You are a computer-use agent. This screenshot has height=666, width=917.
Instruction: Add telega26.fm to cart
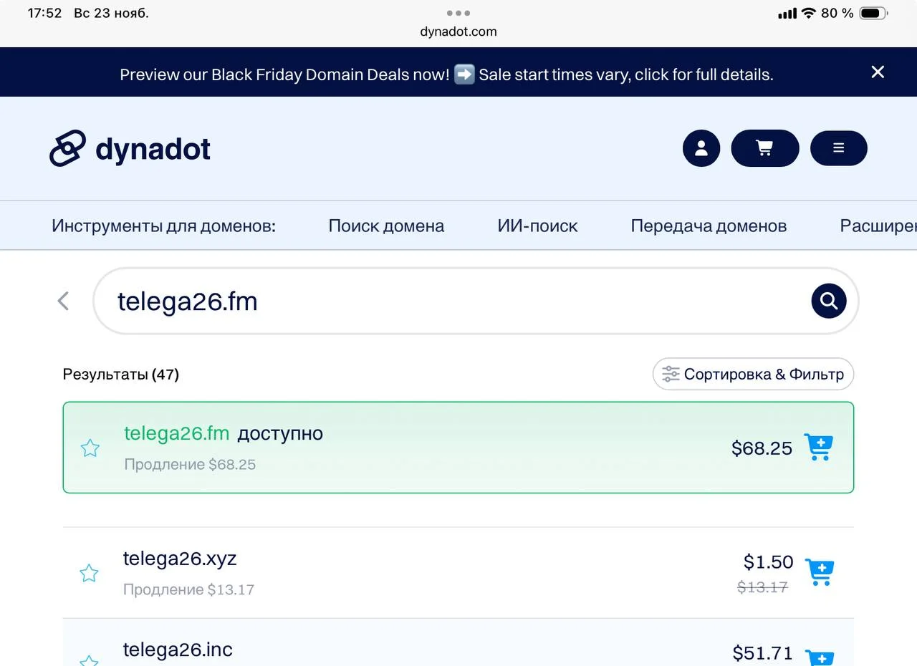click(x=818, y=448)
